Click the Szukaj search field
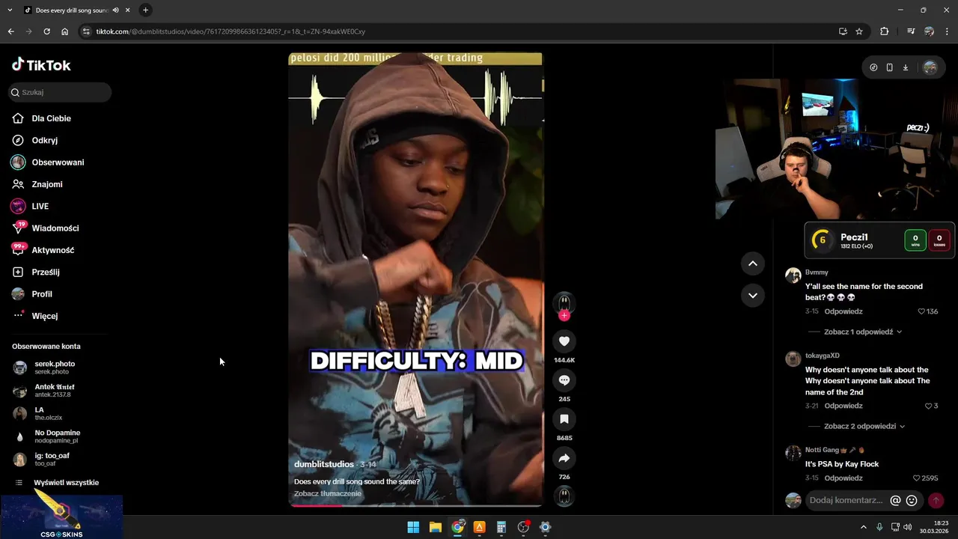Viewport: 958px width, 539px height. (60, 92)
